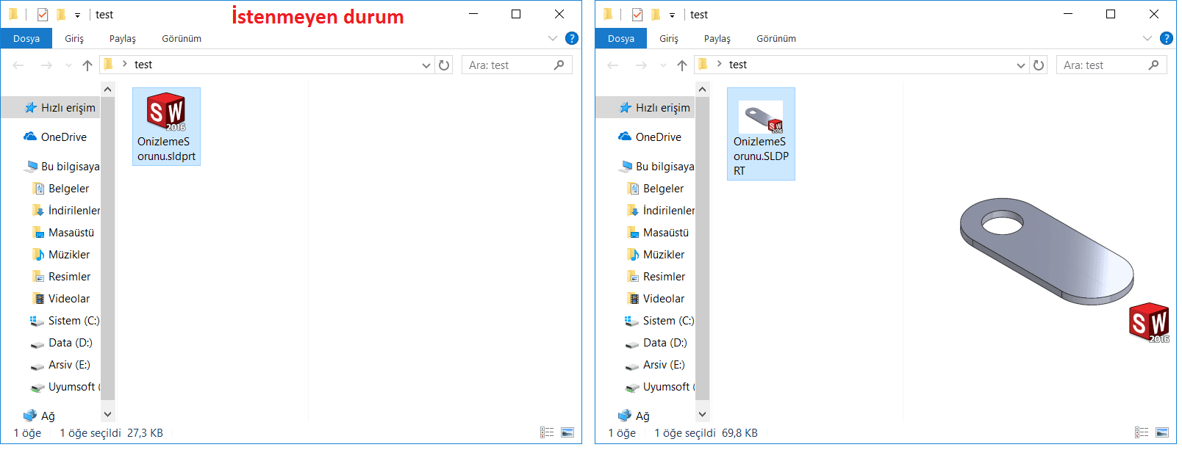The width and height of the screenshot is (1182, 450).
Task: Open the Görünüm tab in the right window
Action: pyautogui.click(x=776, y=38)
